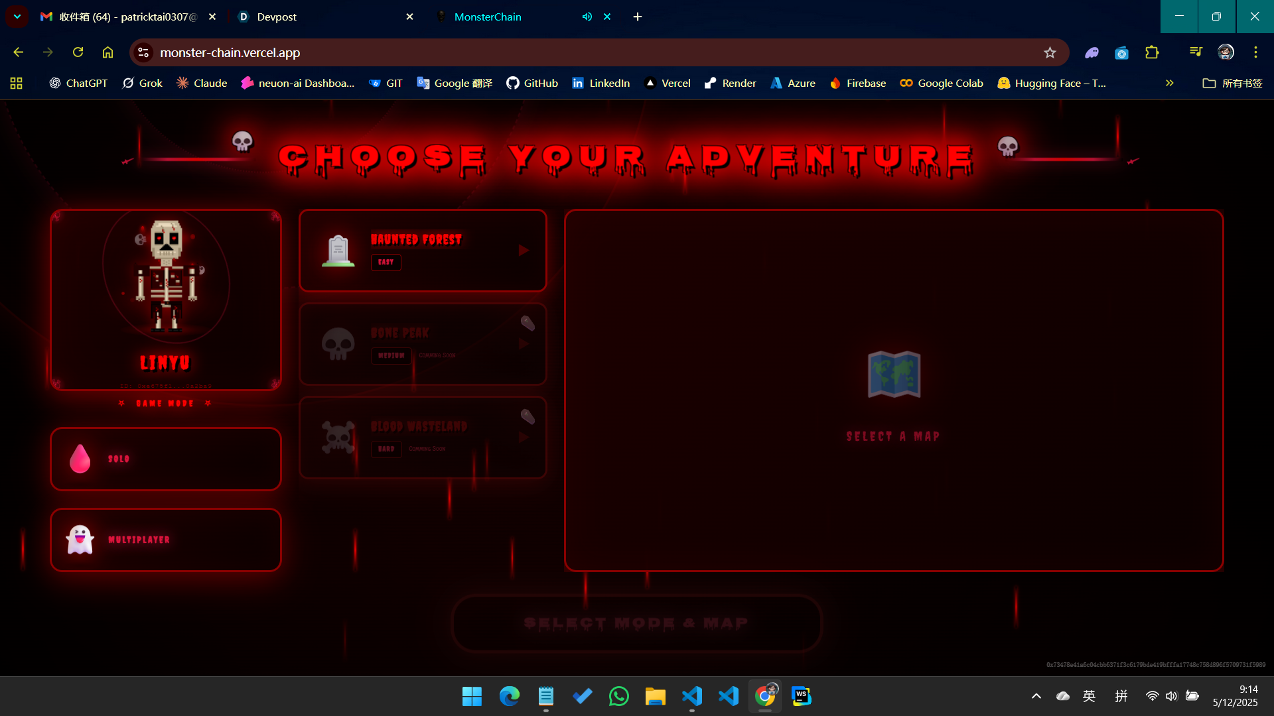
Task: Choose Solo game mode
Action: pyautogui.click(x=166, y=459)
